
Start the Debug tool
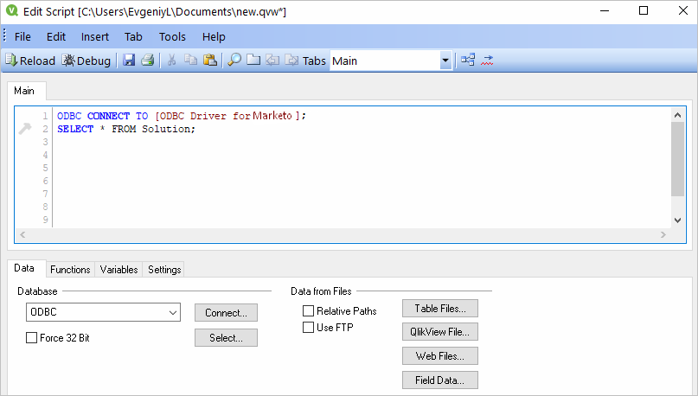pyautogui.click(x=86, y=61)
